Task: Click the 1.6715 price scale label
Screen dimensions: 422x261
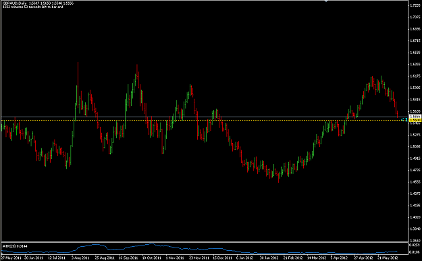Action: 415,40
